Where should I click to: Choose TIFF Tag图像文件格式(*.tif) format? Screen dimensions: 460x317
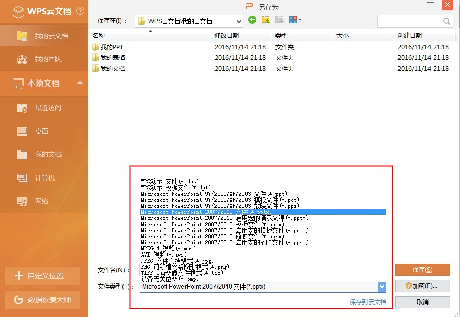click(x=263, y=273)
